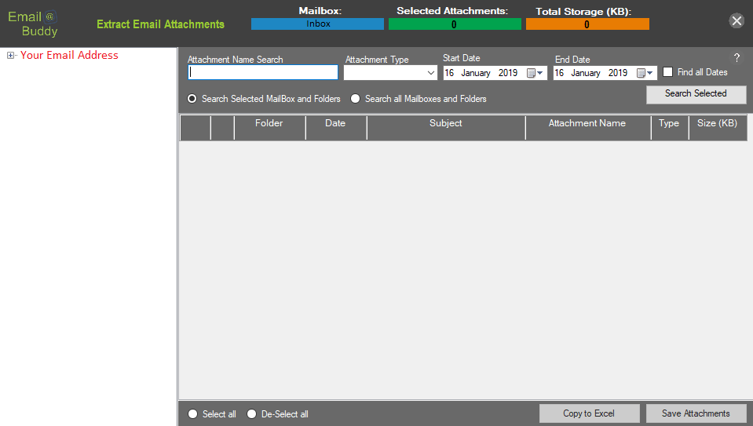
Task: Select the day 16 in End Date
Action: [560, 73]
